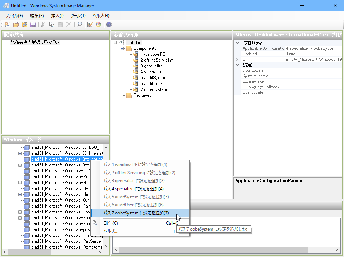Screen dimensions: 344x257
Task: Click the Windows image list scroll-up arrow
Action: (x=106, y=148)
